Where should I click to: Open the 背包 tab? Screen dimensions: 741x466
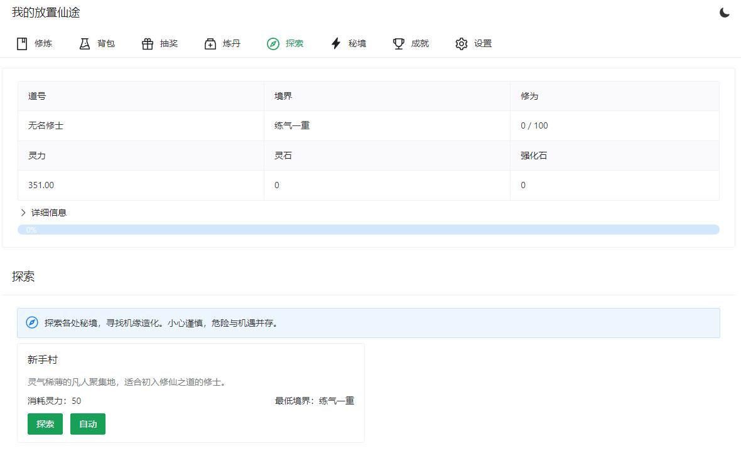tap(97, 43)
